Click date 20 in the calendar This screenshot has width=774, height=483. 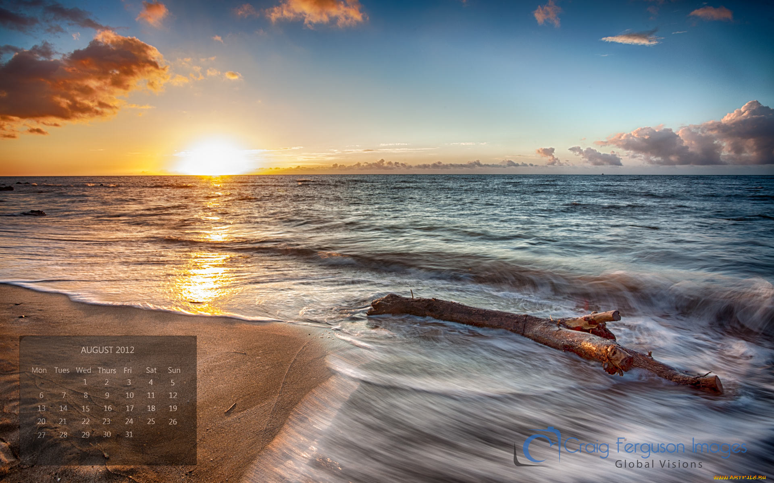pyautogui.click(x=42, y=421)
